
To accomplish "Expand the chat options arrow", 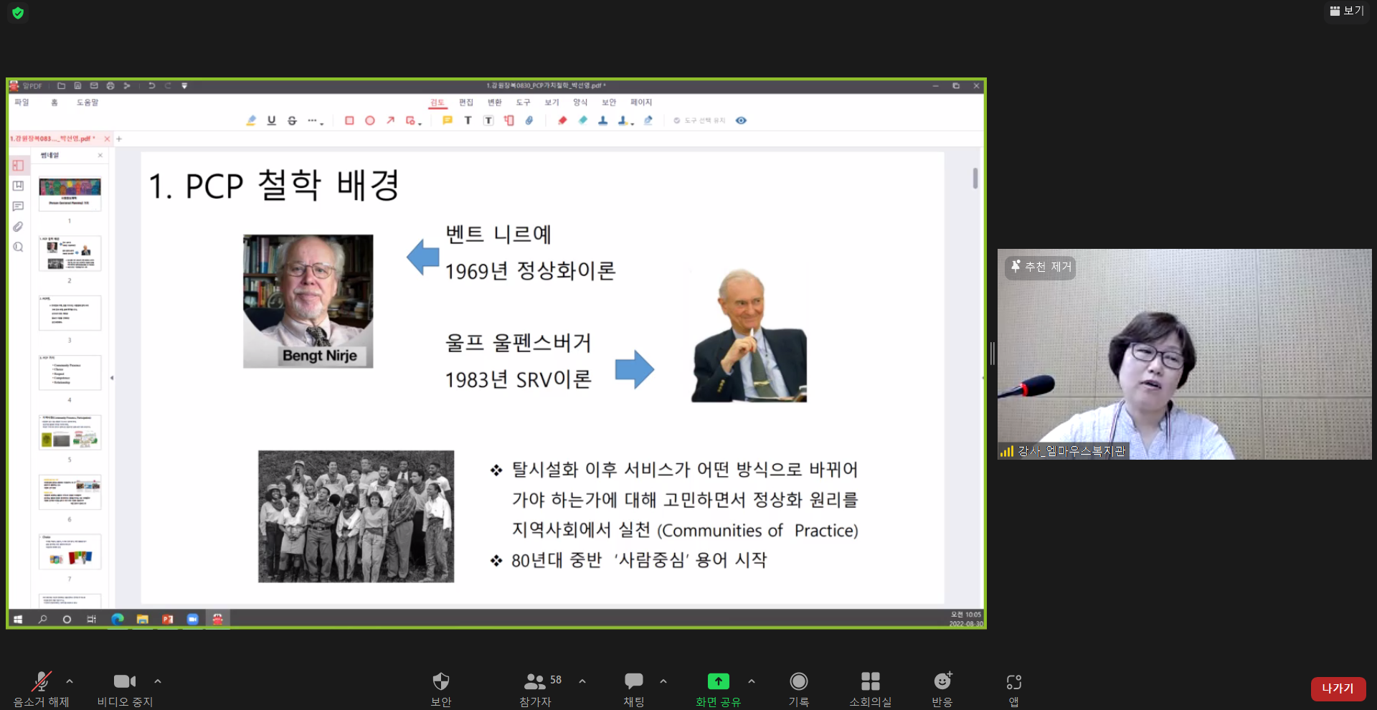I will [663, 681].
